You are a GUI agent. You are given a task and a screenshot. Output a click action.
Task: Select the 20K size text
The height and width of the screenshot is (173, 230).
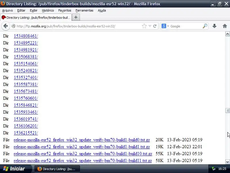160,140
